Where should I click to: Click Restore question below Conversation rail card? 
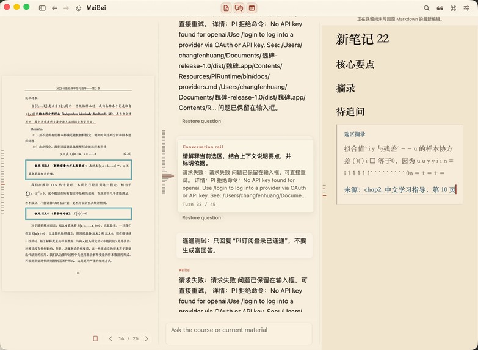[x=201, y=218]
